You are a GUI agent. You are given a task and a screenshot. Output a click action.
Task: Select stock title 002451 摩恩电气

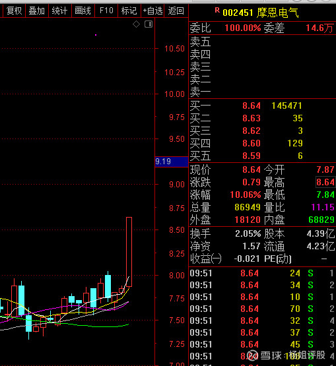tap(261, 13)
